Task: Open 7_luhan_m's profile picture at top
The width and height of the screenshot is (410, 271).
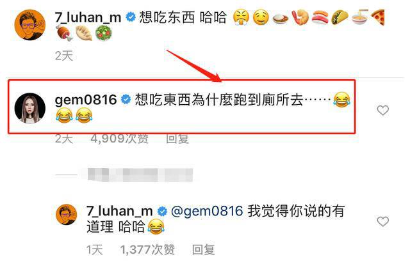Action: pos(30,25)
